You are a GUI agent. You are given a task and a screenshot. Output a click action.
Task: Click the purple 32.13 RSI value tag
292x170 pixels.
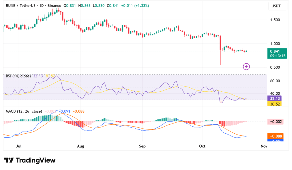274,98
